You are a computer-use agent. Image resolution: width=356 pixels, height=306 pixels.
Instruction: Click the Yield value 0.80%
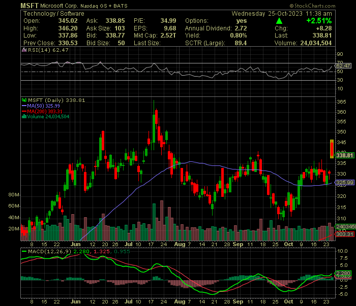click(x=239, y=36)
